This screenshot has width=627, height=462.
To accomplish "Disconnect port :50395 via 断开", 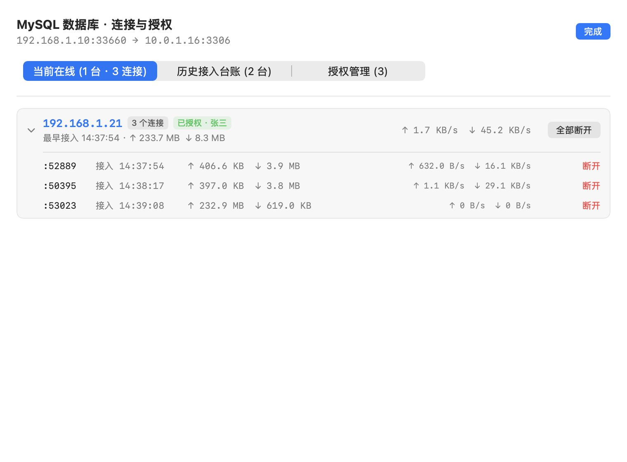I will pyautogui.click(x=591, y=186).
